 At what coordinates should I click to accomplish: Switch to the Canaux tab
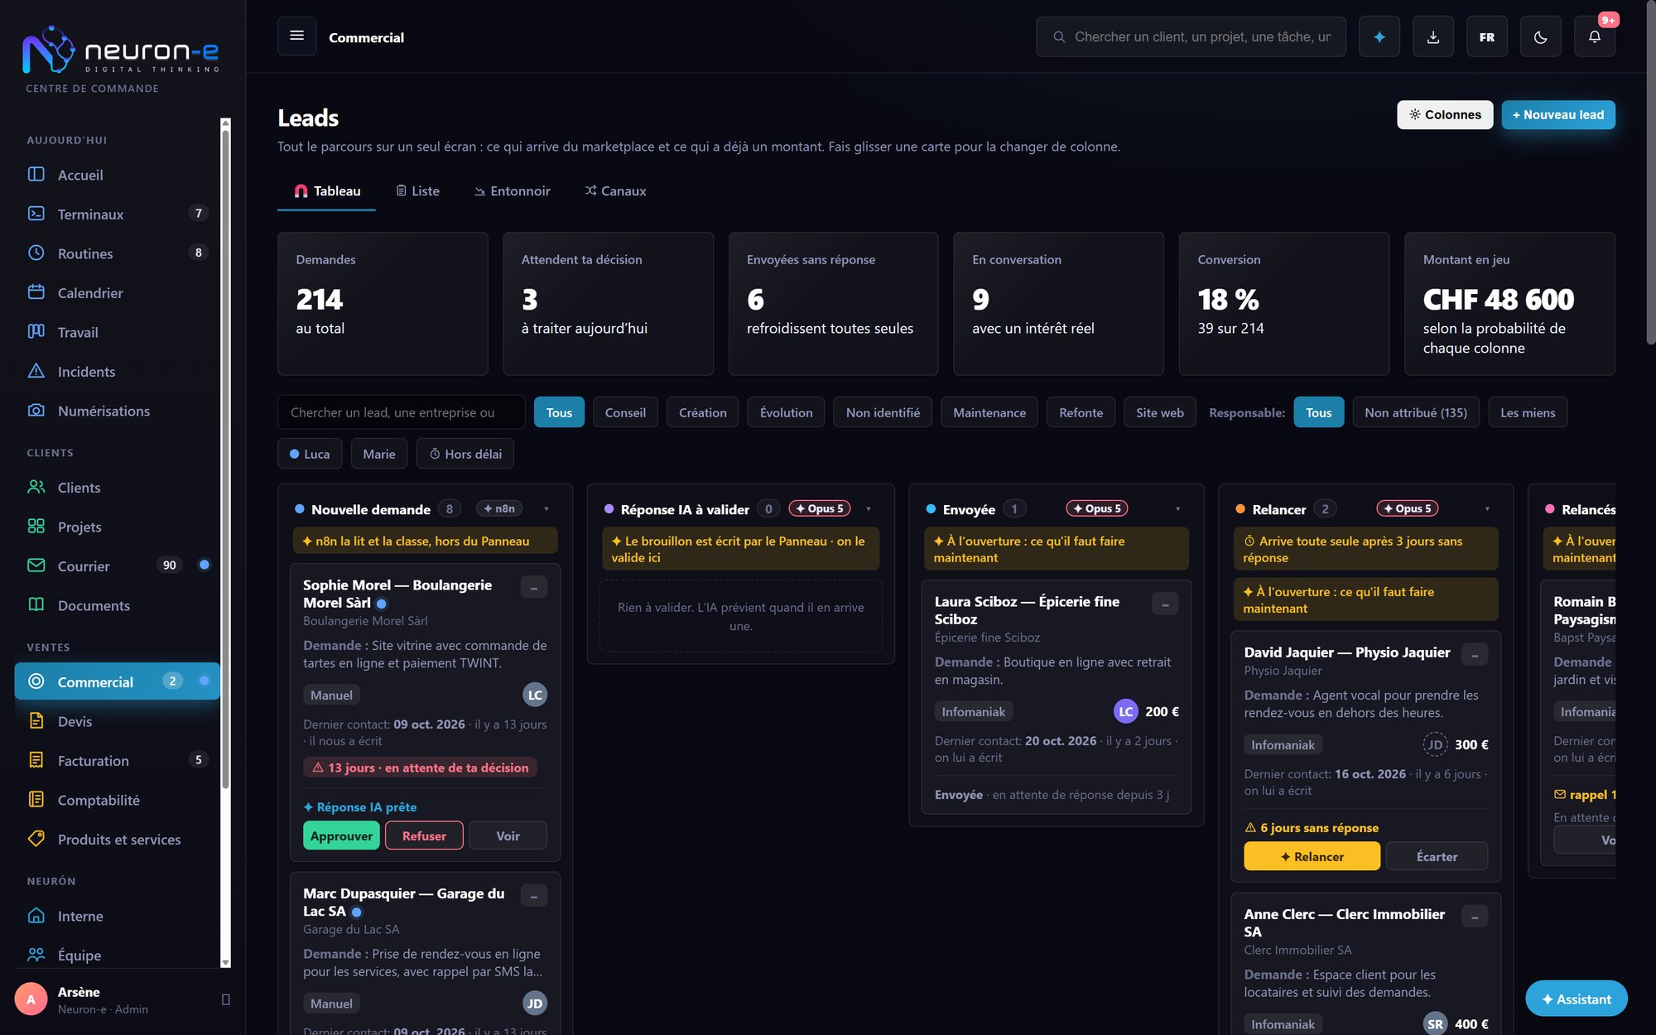click(615, 191)
